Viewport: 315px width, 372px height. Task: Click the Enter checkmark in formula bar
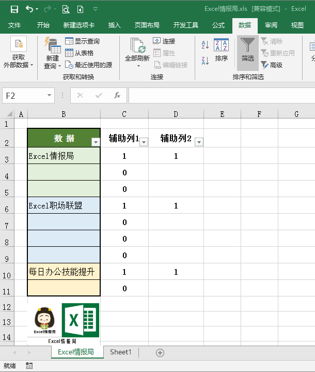pyautogui.click(x=99, y=95)
